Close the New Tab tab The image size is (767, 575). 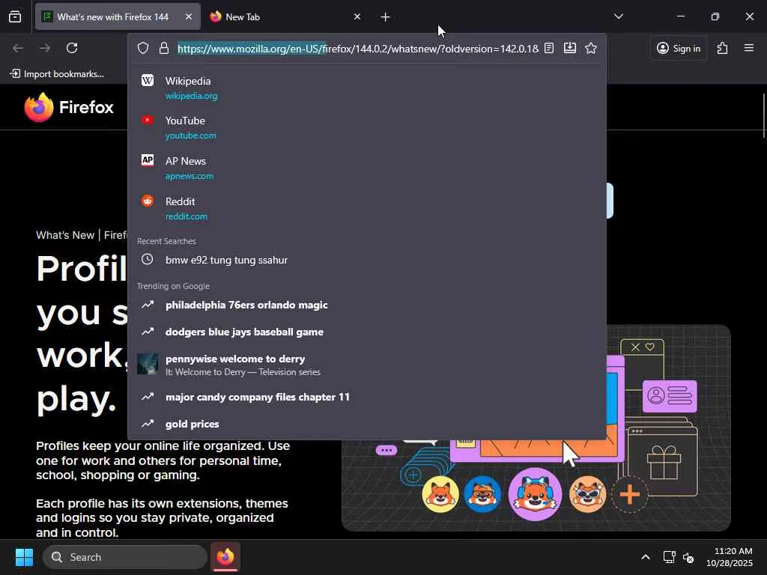click(x=357, y=17)
